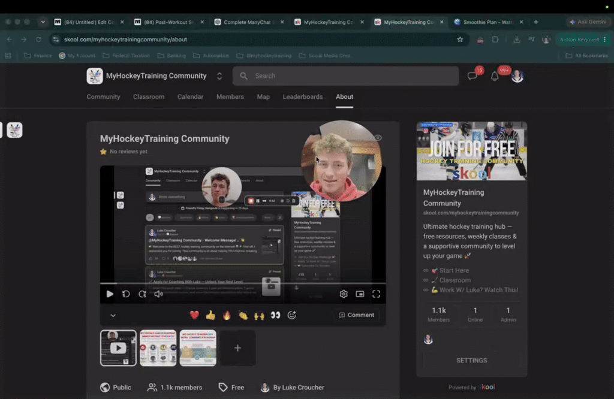This screenshot has height=399, width=614.
Task: Open the Work W/ Luke link
Action: [x=478, y=290]
